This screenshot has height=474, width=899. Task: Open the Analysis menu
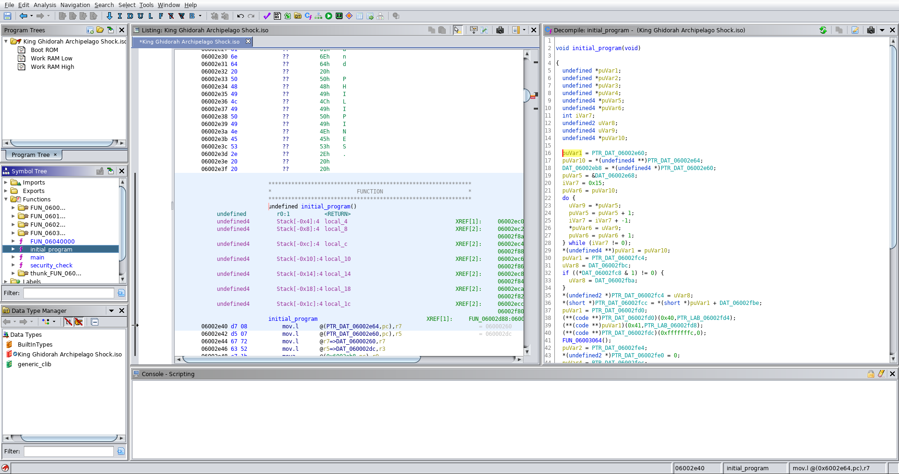tap(44, 5)
